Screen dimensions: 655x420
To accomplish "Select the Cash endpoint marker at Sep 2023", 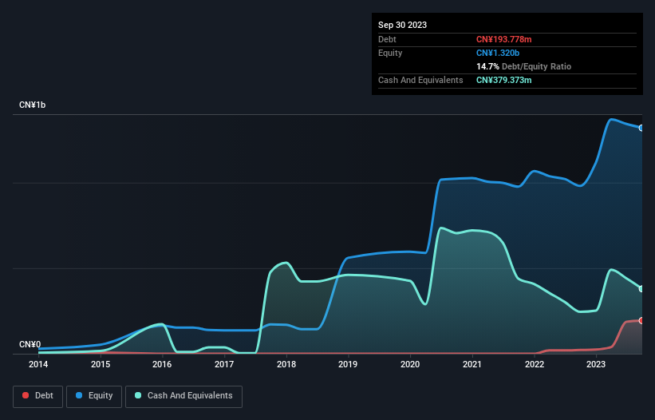I will pos(641,289).
